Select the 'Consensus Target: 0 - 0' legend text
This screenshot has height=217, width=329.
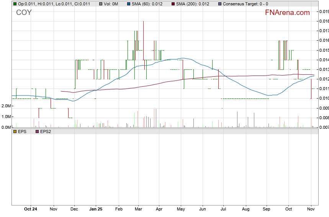click(246, 4)
